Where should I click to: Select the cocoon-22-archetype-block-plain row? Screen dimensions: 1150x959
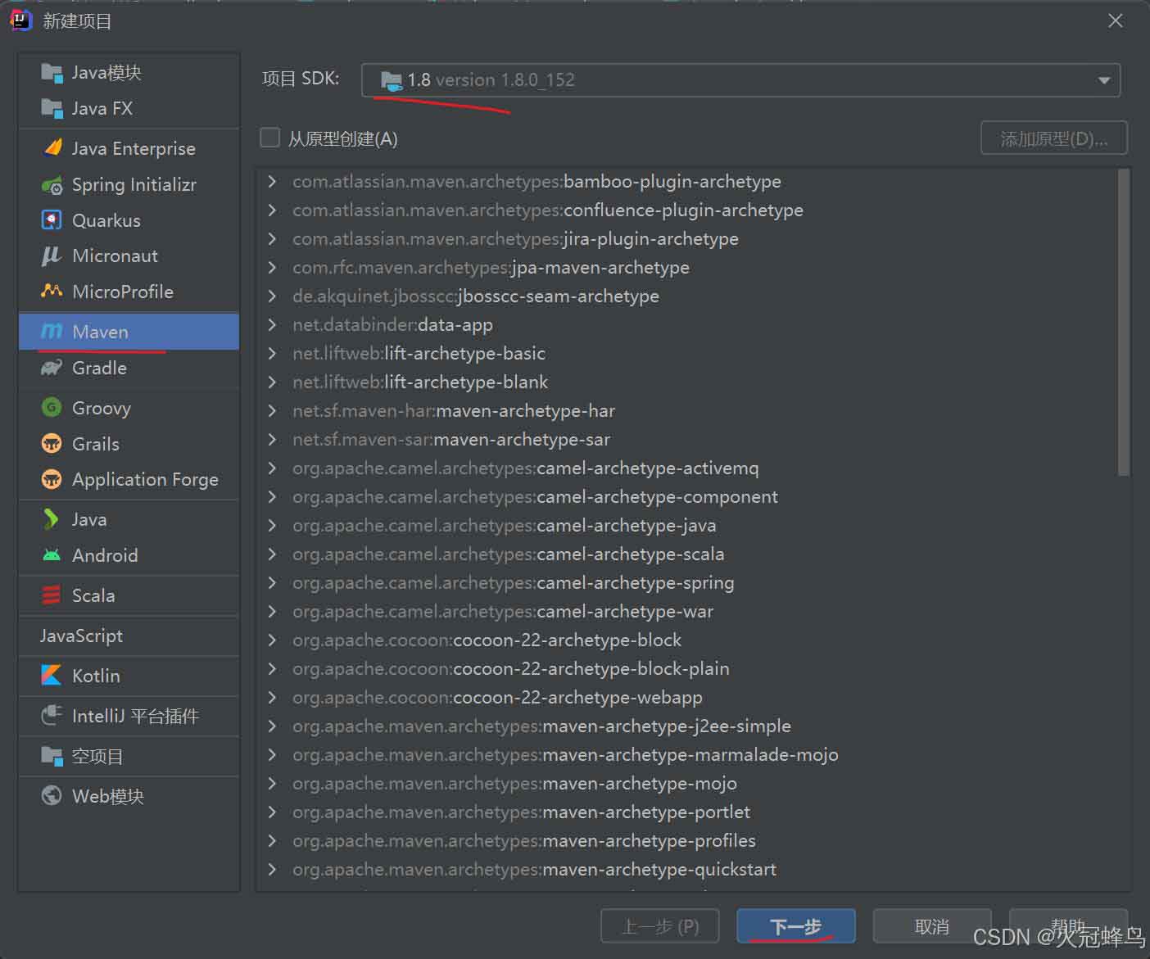[686, 668]
